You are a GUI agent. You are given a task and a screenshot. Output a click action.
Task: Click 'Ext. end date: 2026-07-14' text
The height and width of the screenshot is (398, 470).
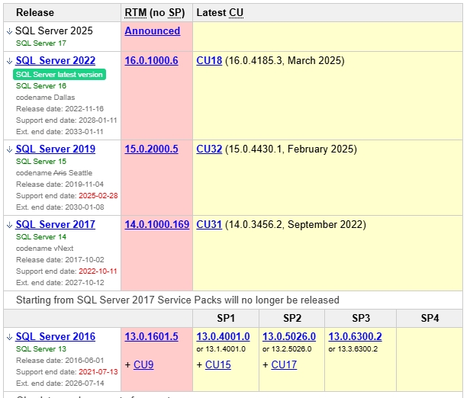(60, 383)
